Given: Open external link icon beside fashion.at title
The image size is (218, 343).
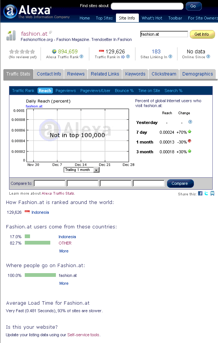Looking at the screenshot, I should pyautogui.click(x=51, y=32).
